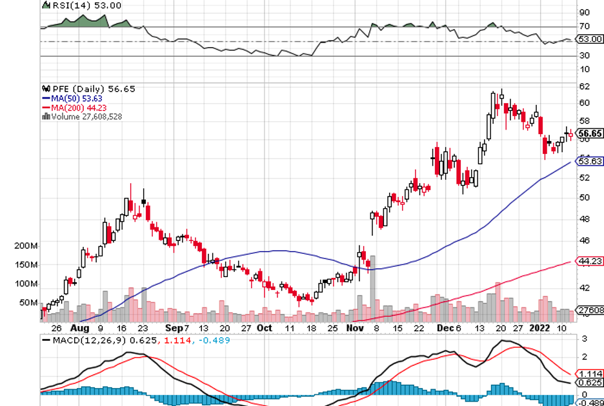Click the candlestick icon beside PFE (Daily)

[45, 89]
